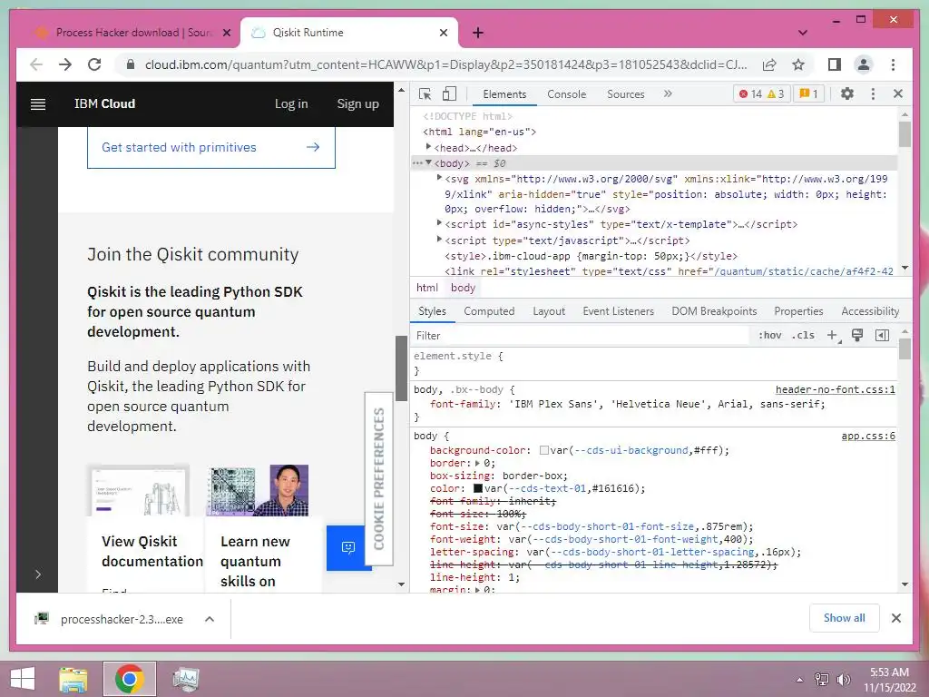Viewport: 929px width, 697px height.
Task: Open app.css:6 source link
Action: tap(868, 437)
